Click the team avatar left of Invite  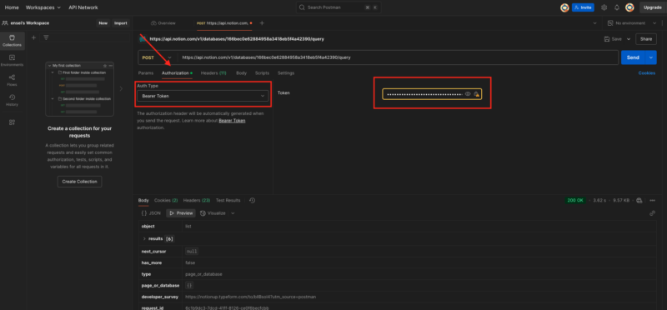564,7
